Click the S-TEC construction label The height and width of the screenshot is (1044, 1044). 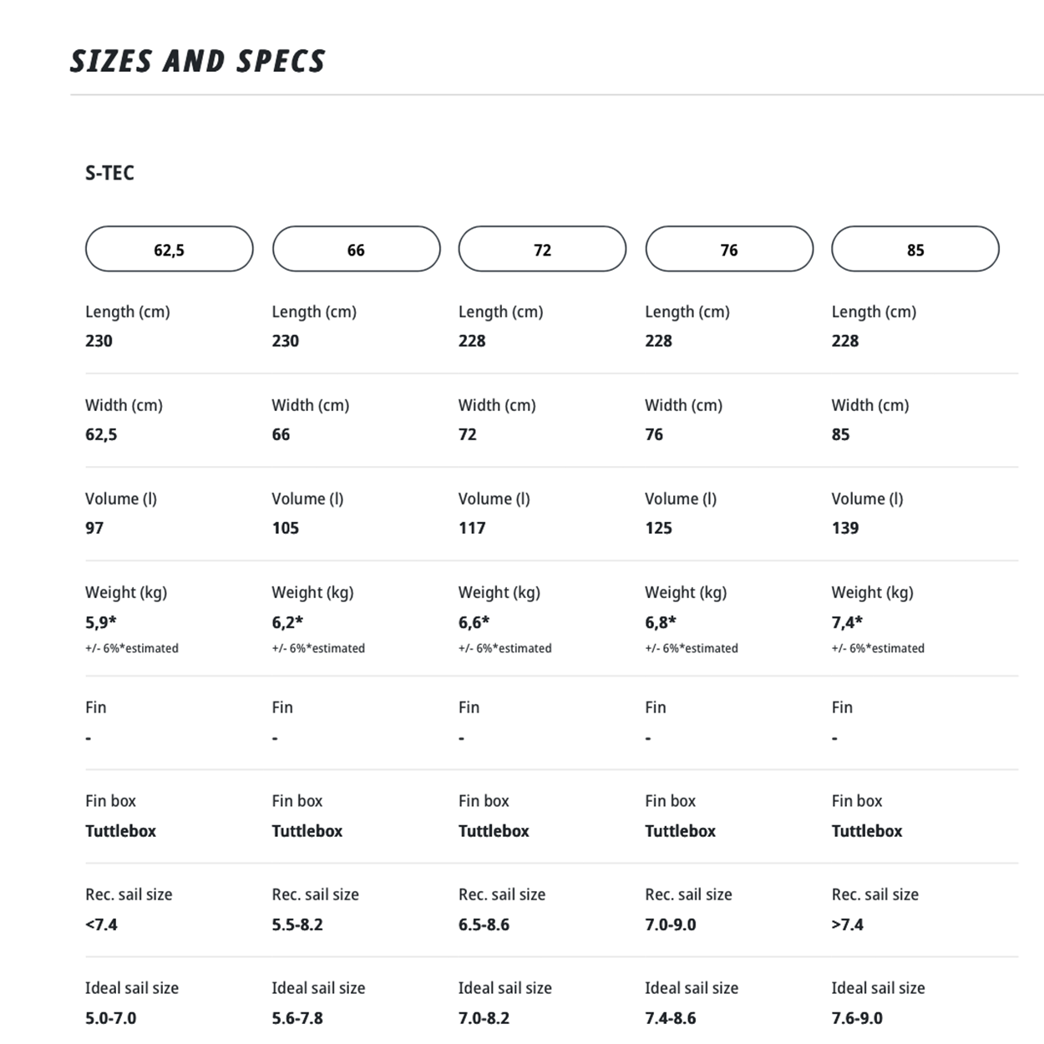(x=109, y=173)
